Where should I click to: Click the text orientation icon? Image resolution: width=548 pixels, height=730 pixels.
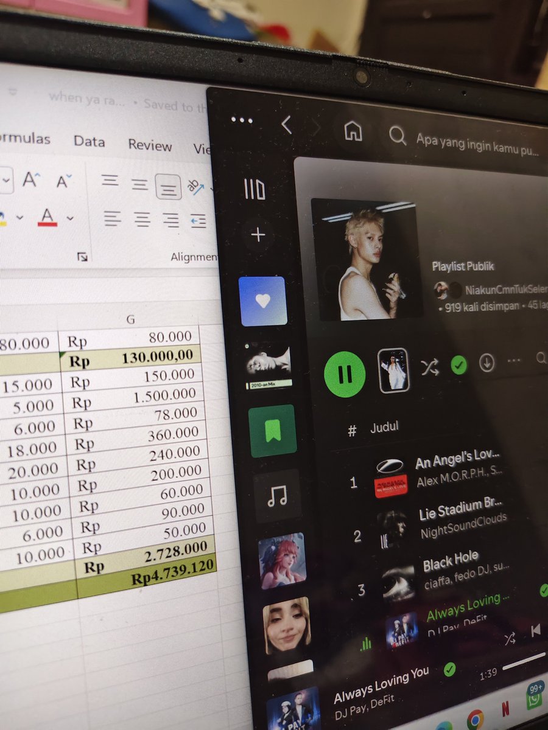[x=196, y=187]
